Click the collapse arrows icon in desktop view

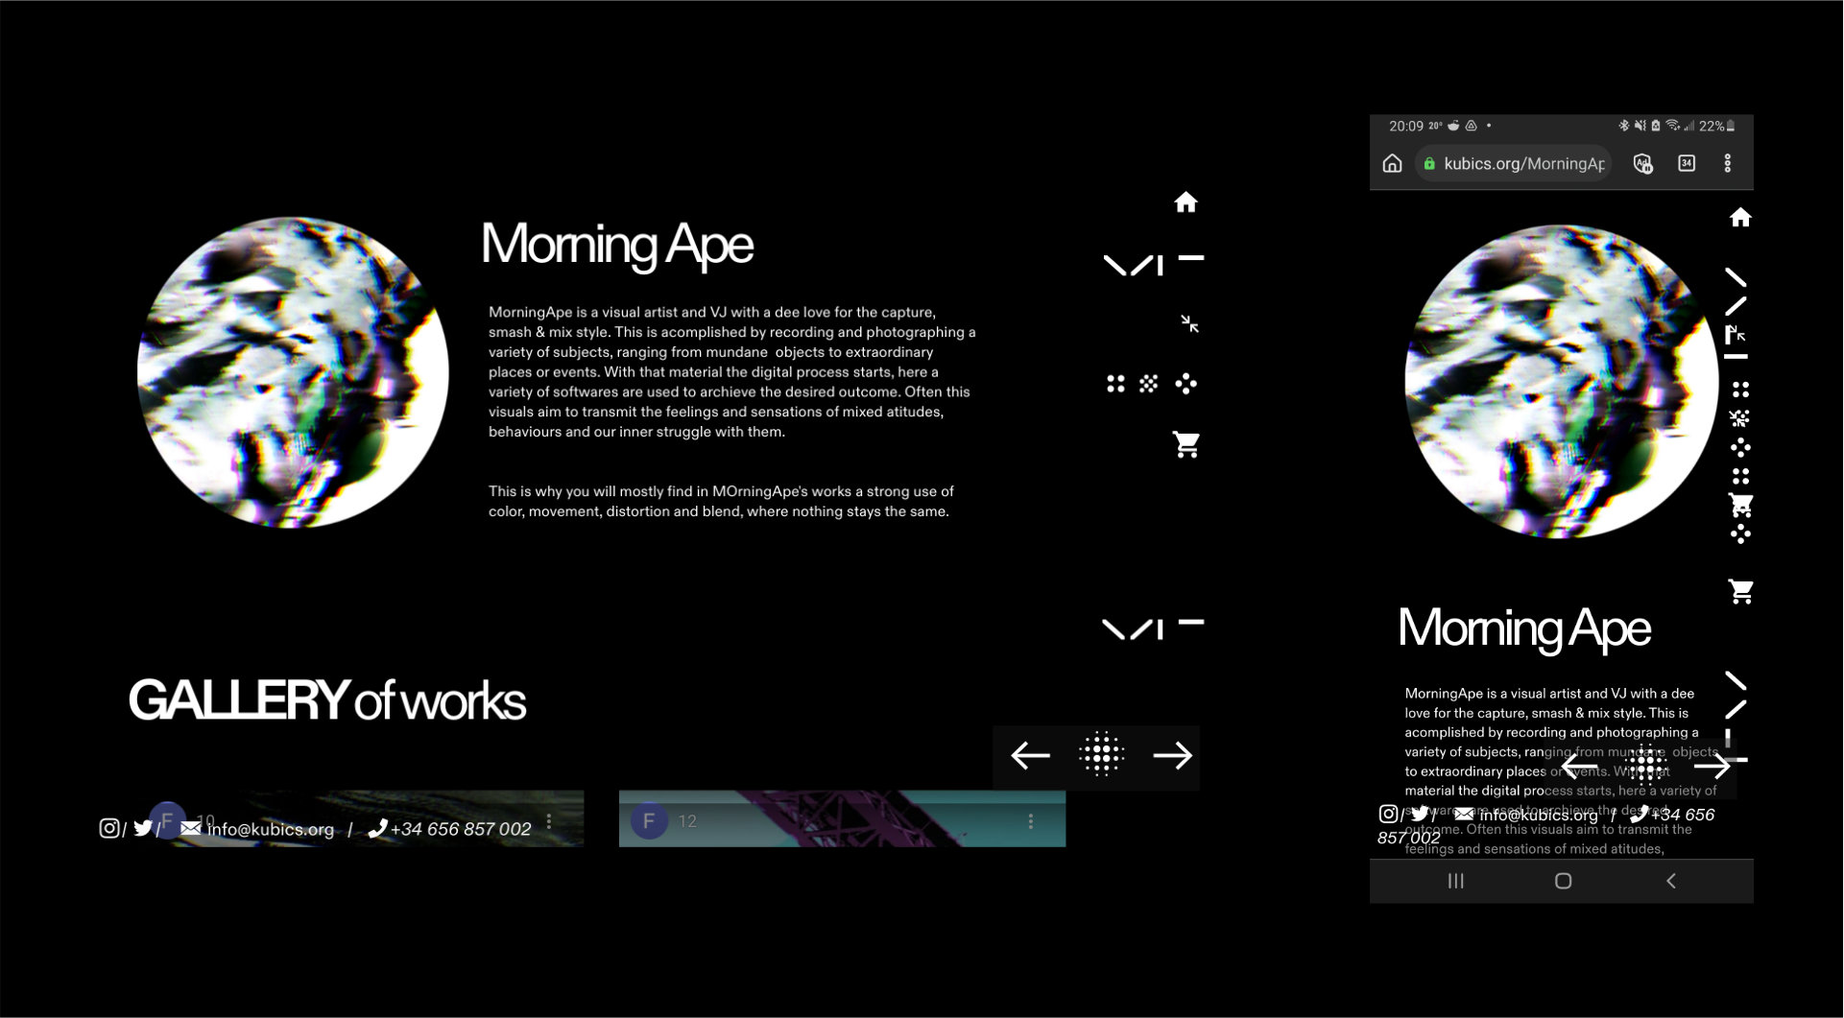[x=1189, y=324]
